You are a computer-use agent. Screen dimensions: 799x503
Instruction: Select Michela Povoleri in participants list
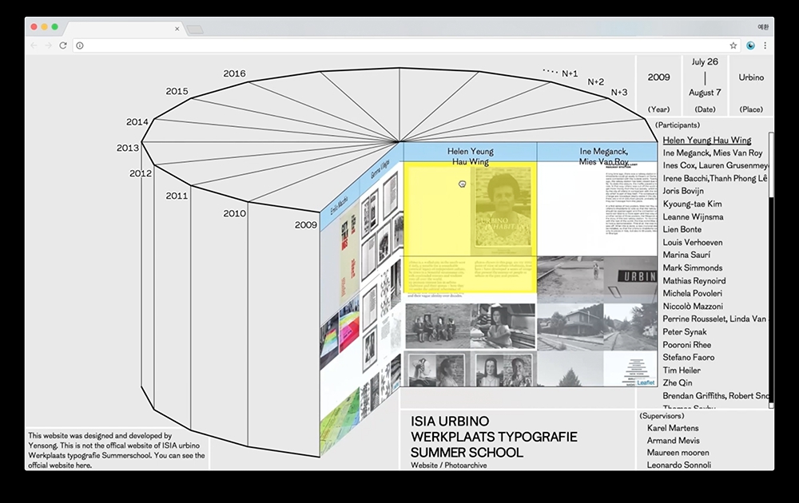point(692,294)
